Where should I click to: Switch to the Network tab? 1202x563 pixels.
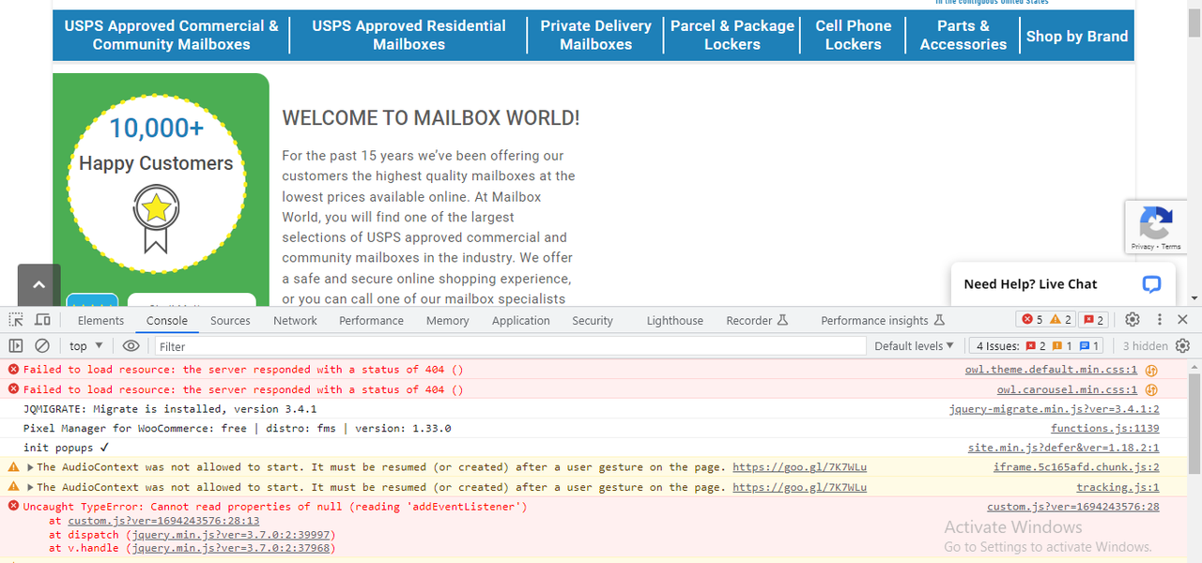pyautogui.click(x=296, y=321)
